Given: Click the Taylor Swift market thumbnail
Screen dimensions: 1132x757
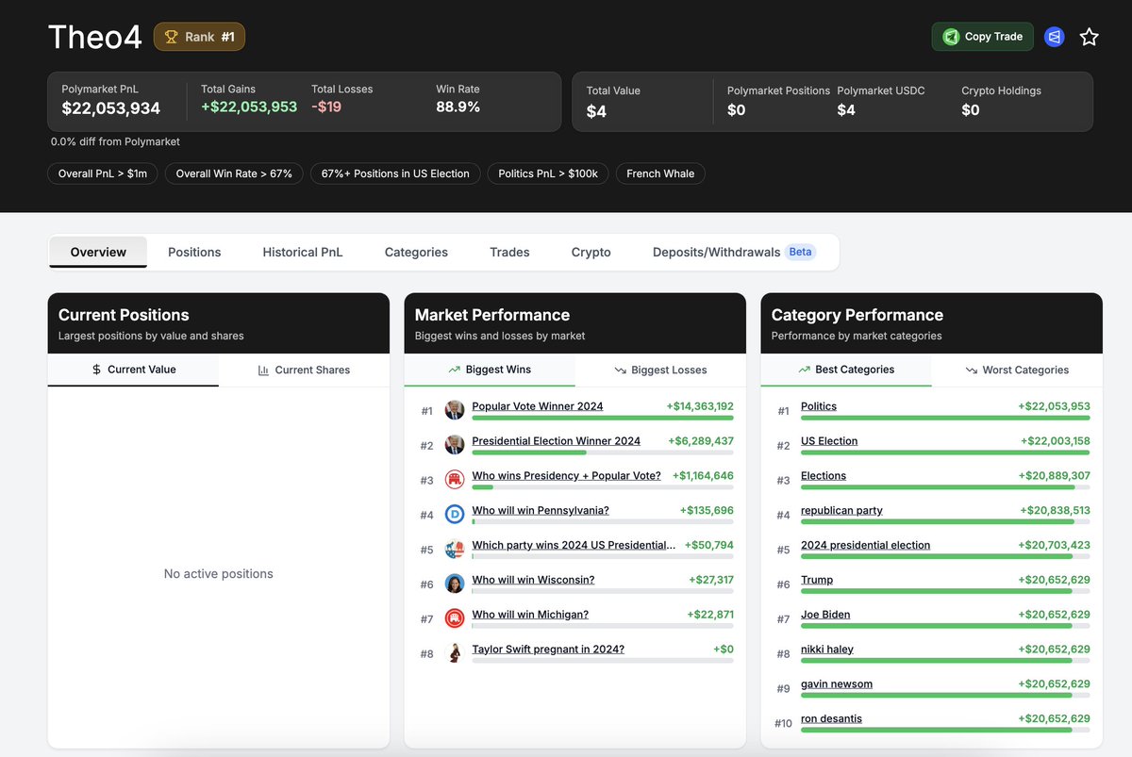Looking at the screenshot, I should point(455,653).
